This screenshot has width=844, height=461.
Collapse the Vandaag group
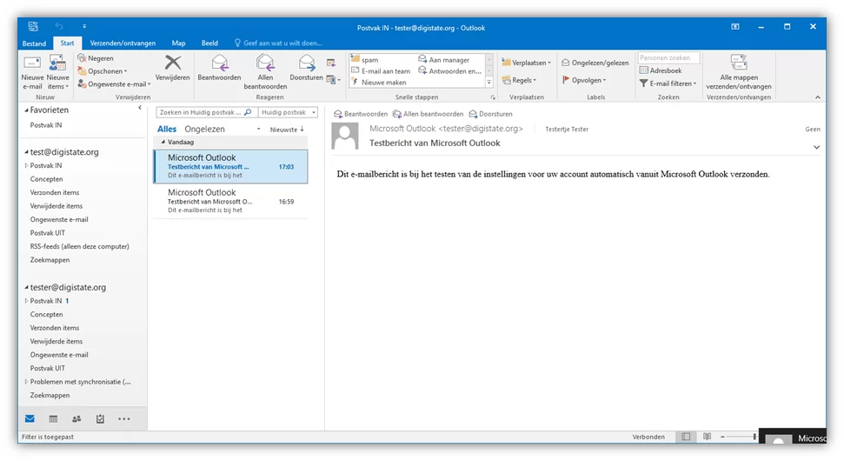(163, 142)
